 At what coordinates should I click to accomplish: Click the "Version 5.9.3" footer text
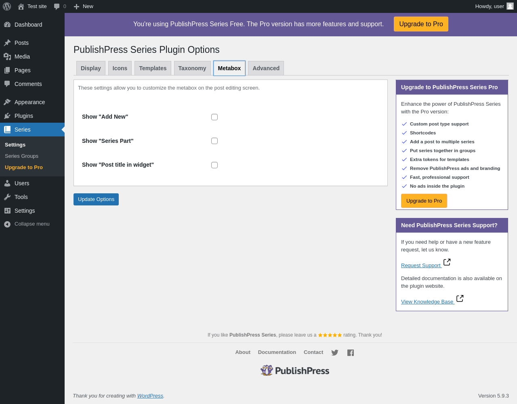pyautogui.click(x=494, y=396)
